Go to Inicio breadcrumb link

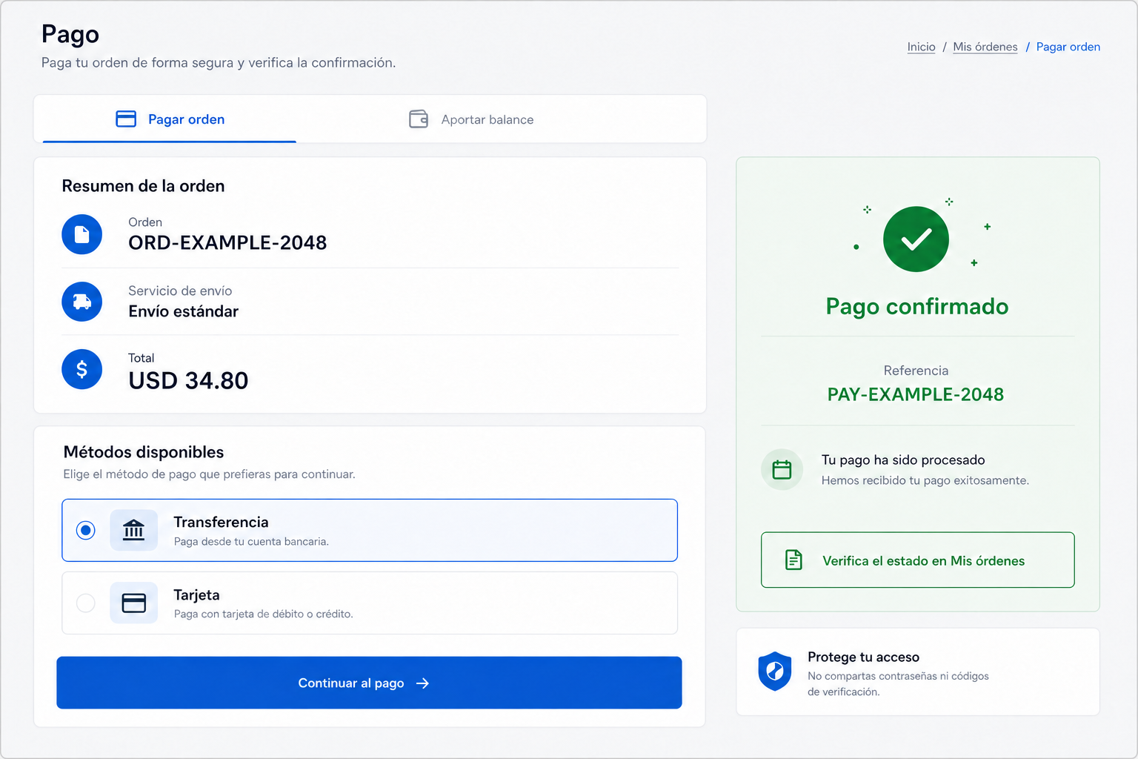922,47
